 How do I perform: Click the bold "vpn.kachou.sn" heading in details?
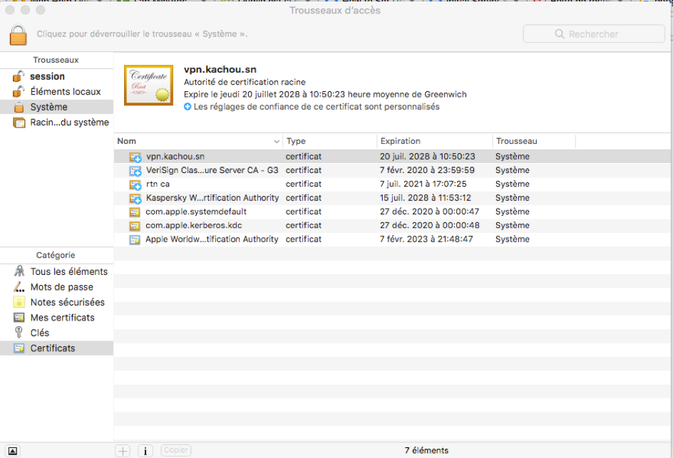pyautogui.click(x=220, y=70)
